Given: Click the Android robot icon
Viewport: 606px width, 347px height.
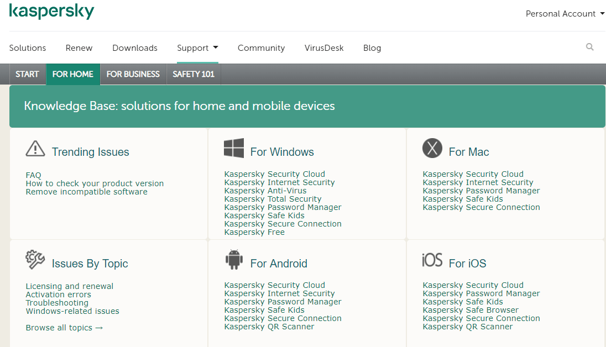Looking at the screenshot, I should coord(234,259).
